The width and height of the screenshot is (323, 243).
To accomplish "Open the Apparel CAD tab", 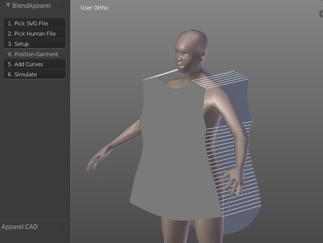I will pos(19,227).
